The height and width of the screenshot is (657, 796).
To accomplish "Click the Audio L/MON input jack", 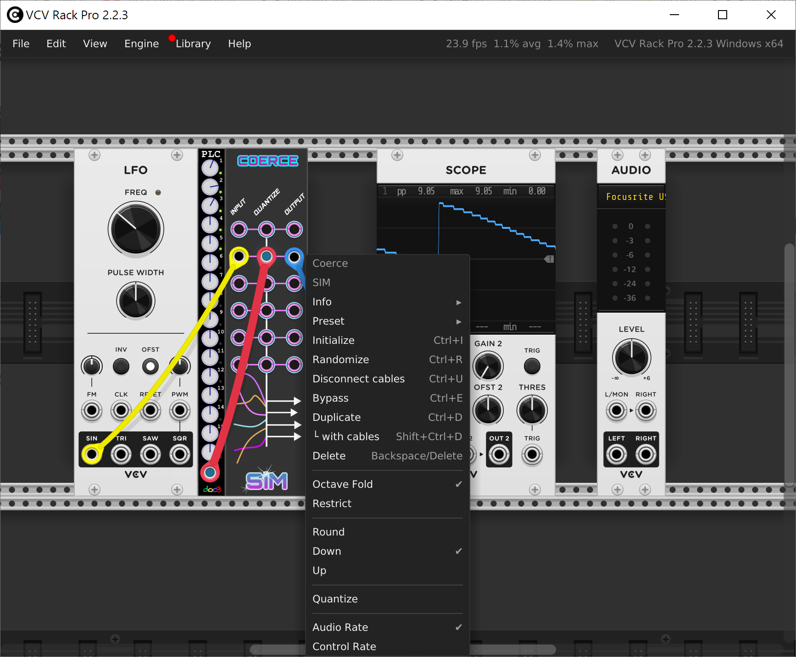I will (x=616, y=410).
